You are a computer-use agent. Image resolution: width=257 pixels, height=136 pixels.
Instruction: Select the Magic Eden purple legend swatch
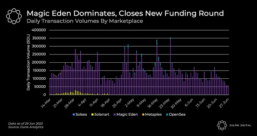click(x=115, y=115)
